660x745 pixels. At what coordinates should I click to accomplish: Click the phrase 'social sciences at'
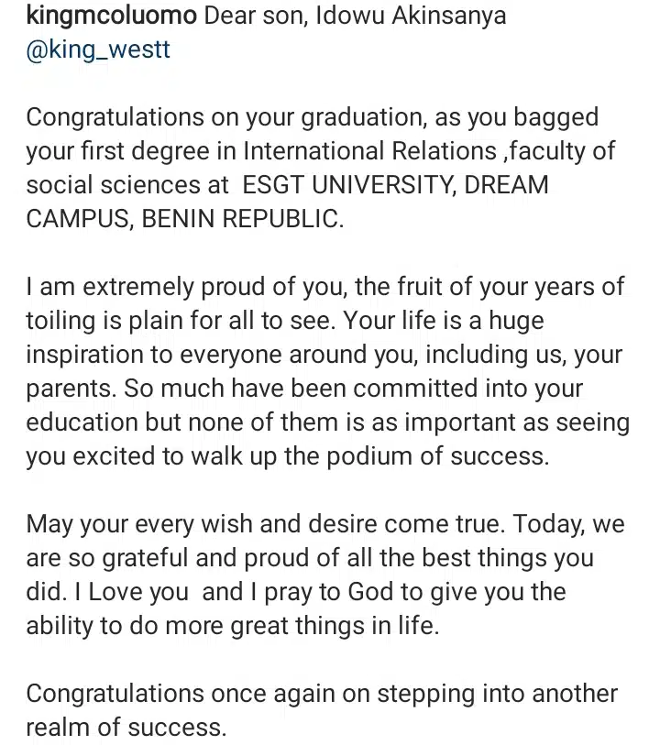pos(127,185)
